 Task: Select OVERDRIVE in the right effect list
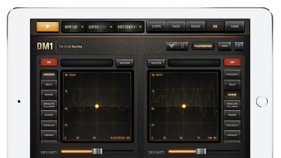[232, 75]
